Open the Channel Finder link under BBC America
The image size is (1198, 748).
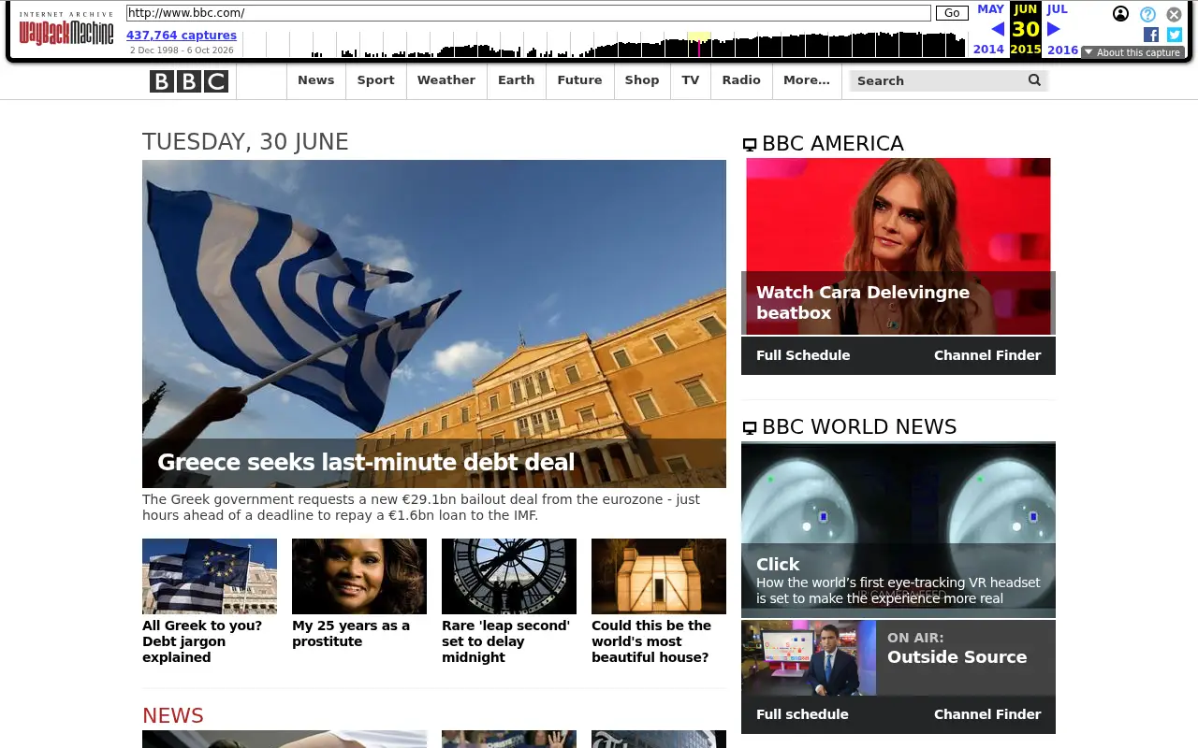point(987,355)
